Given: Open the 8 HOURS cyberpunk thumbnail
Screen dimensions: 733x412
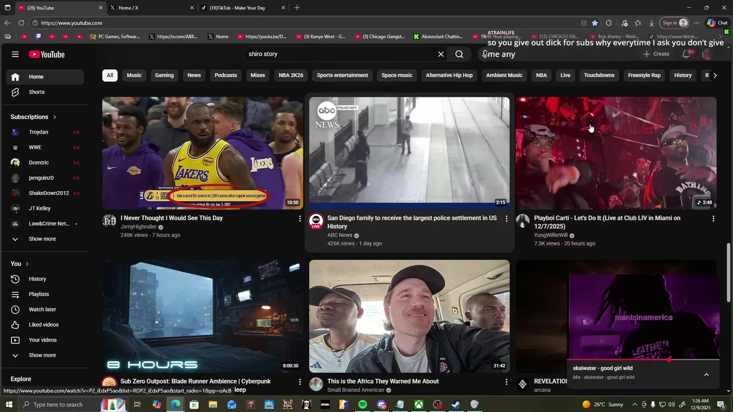Looking at the screenshot, I should pos(203,316).
